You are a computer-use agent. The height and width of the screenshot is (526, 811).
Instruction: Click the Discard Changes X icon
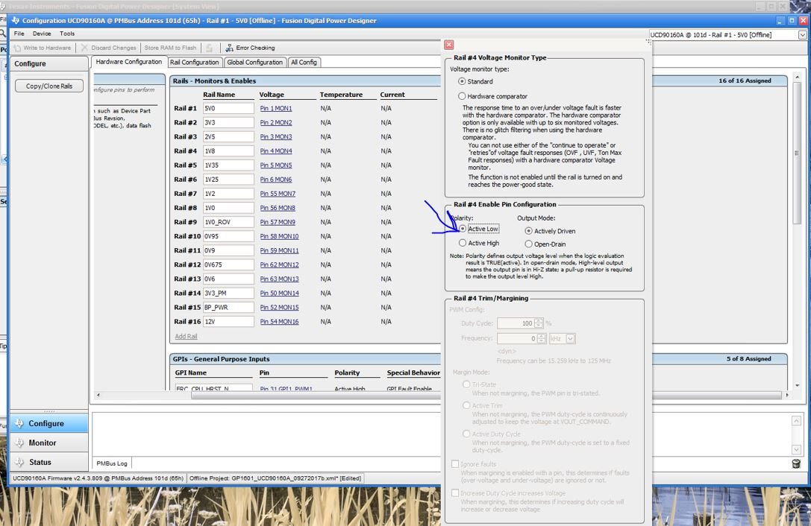click(84, 48)
